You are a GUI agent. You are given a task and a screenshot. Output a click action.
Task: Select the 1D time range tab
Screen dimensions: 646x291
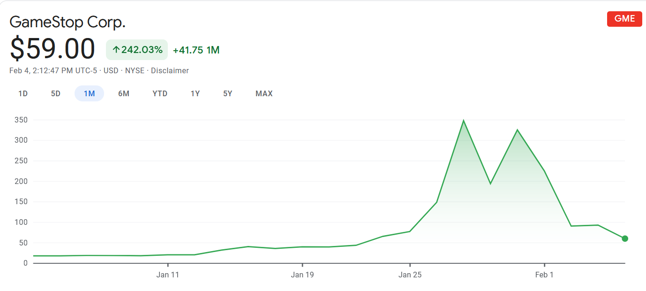[23, 93]
